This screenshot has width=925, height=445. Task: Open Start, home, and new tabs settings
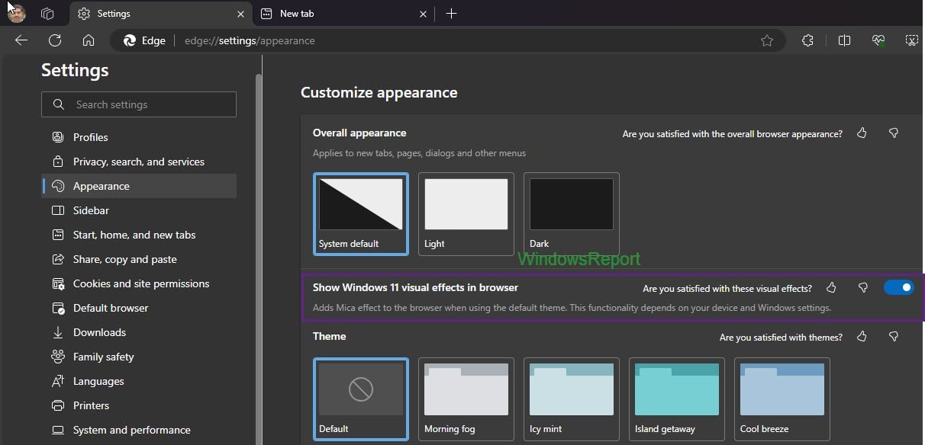click(139, 235)
